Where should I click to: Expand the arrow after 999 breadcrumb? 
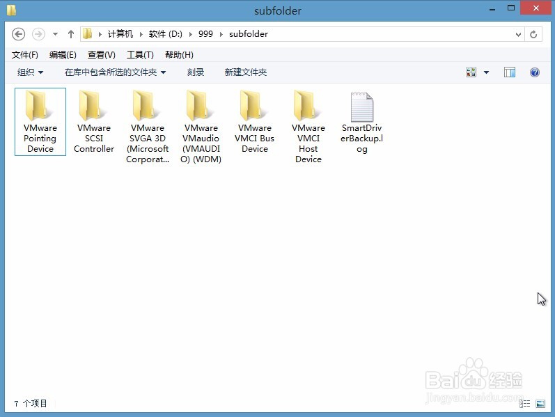click(x=221, y=34)
